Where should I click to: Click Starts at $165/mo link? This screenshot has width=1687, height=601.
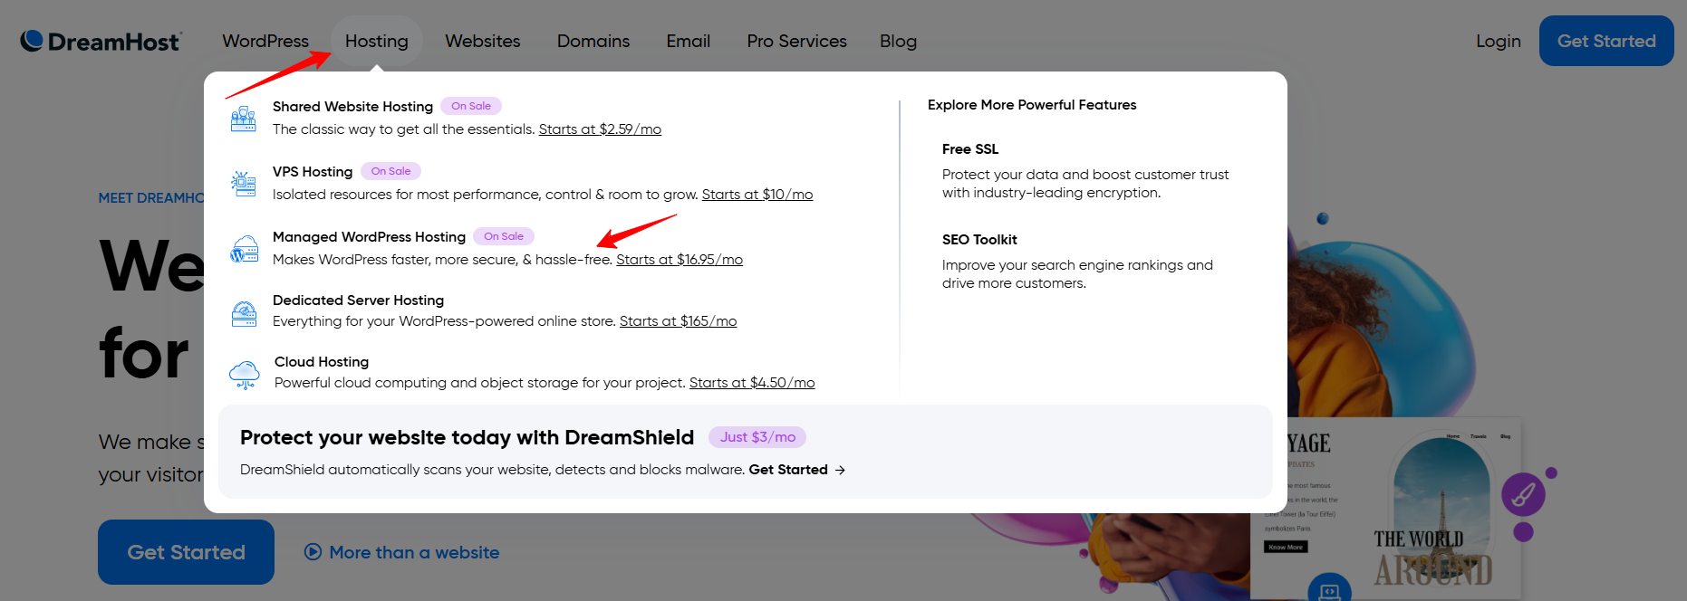coord(678,321)
